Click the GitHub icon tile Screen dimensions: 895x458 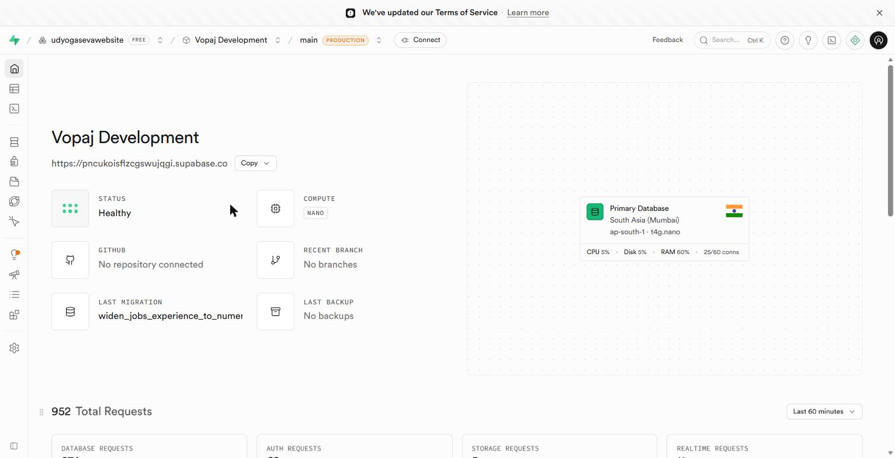click(70, 260)
